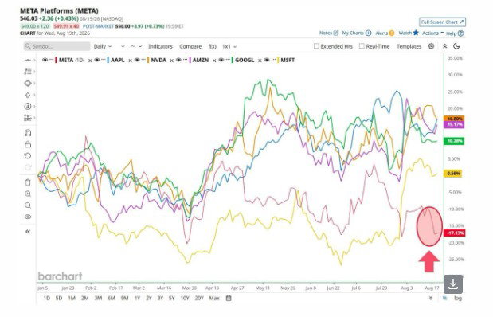493x317 pixels.
Task: Open the Templates link
Action: [x=409, y=46]
